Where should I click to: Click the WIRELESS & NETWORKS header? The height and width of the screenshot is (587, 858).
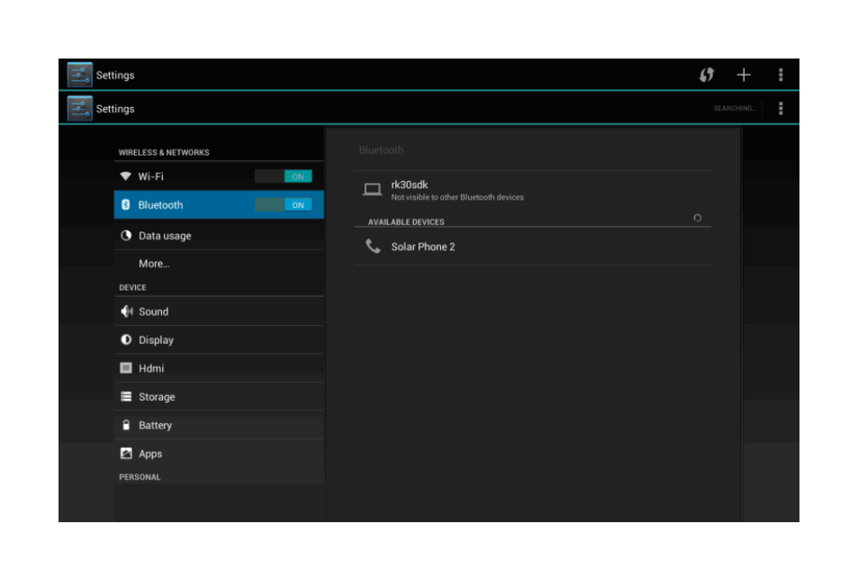click(x=164, y=152)
